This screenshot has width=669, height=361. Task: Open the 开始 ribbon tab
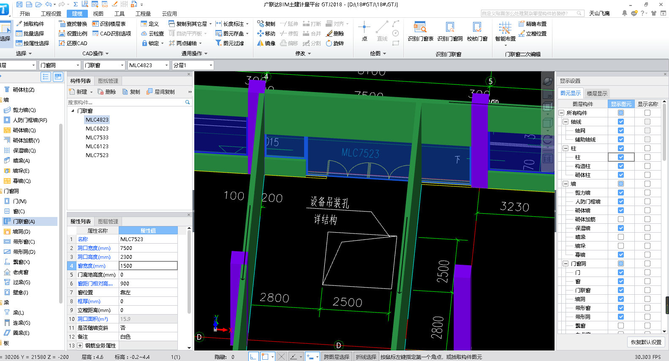[25, 14]
